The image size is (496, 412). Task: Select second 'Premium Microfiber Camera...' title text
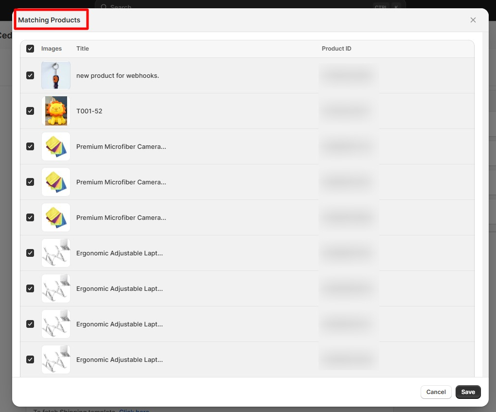click(x=121, y=182)
